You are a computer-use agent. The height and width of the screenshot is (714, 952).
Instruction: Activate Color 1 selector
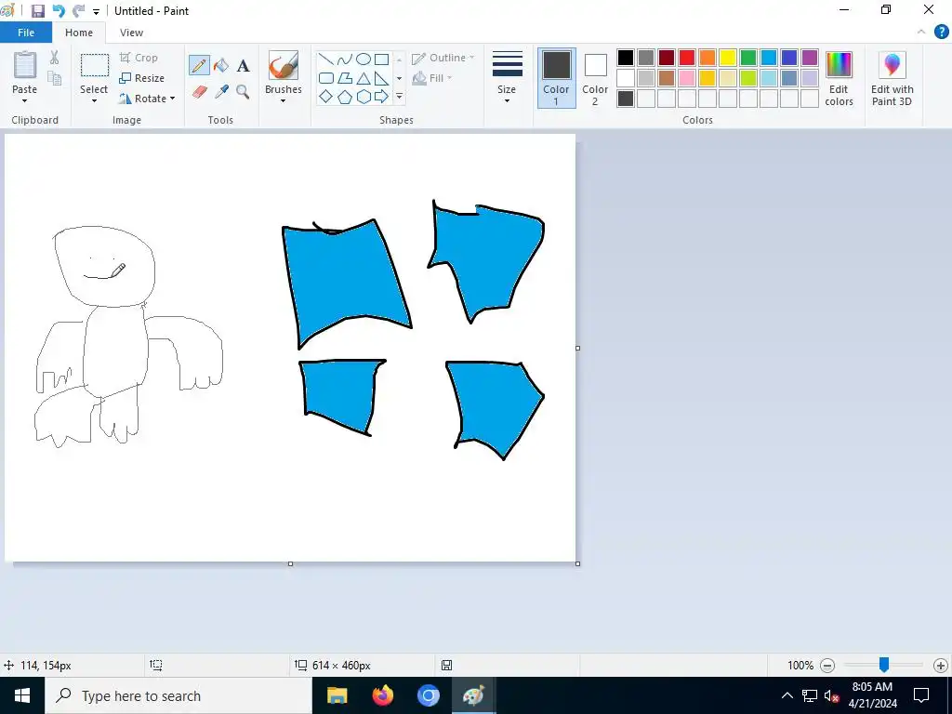pyautogui.click(x=556, y=78)
